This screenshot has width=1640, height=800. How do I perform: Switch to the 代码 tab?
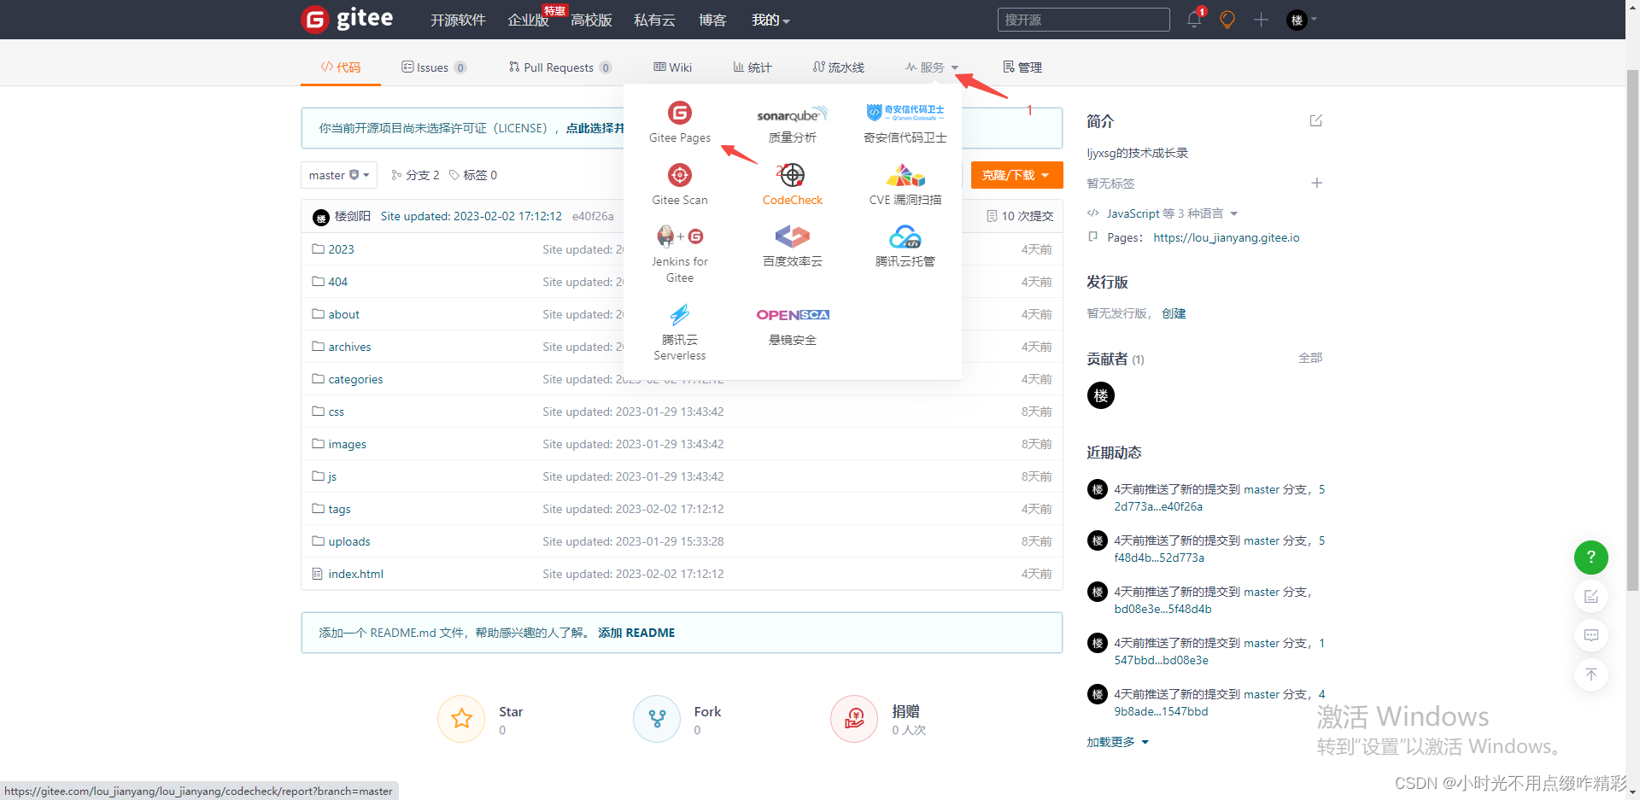(340, 67)
